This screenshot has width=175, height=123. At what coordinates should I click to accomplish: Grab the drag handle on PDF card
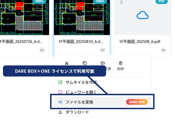coord(121,2)
